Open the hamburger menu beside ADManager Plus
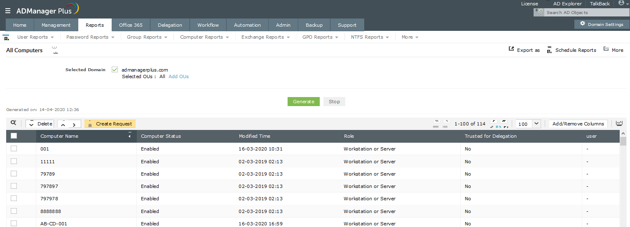Image resolution: width=630 pixels, height=227 pixels. [x=8, y=11]
